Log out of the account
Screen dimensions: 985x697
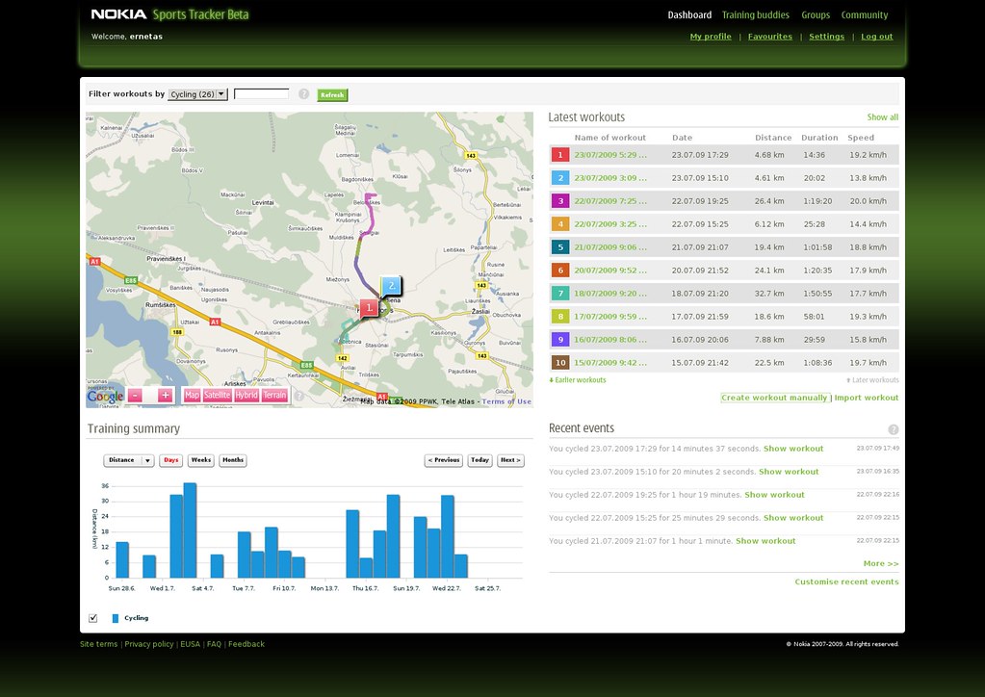pyautogui.click(x=877, y=37)
